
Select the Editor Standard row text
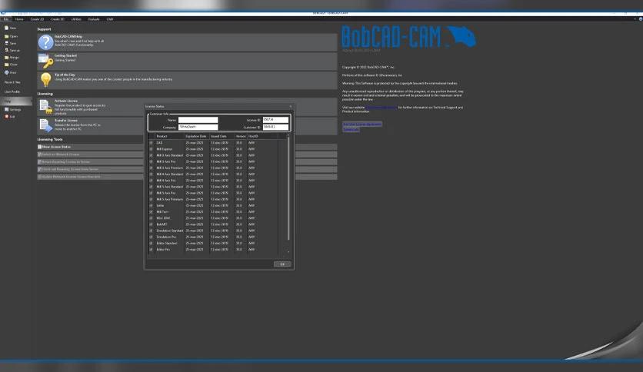tap(167, 244)
